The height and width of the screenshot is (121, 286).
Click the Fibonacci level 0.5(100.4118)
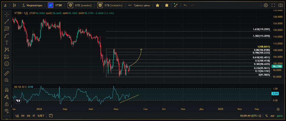[263, 61]
